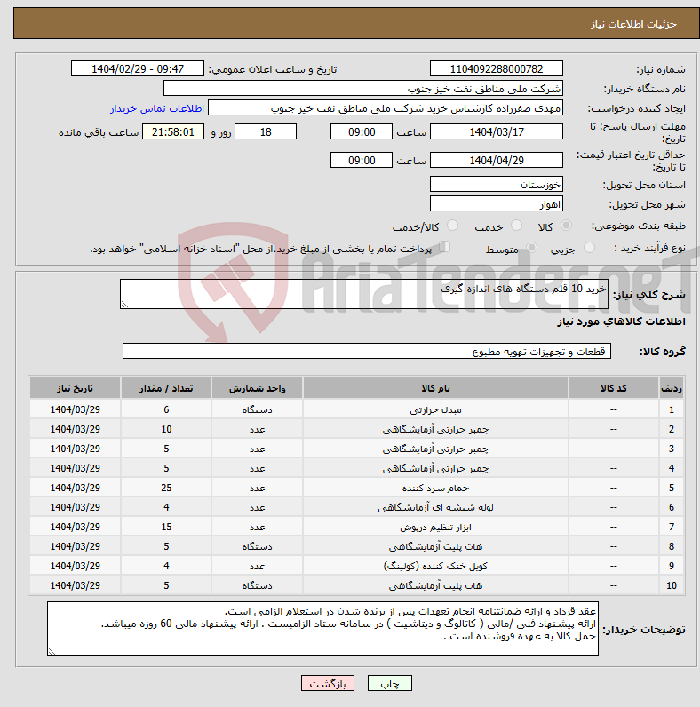Open the اطلاعات تماس خریدار link
700x707 pixels.
tap(157, 108)
